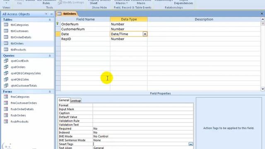Click the Number data type of RepID

129,39
